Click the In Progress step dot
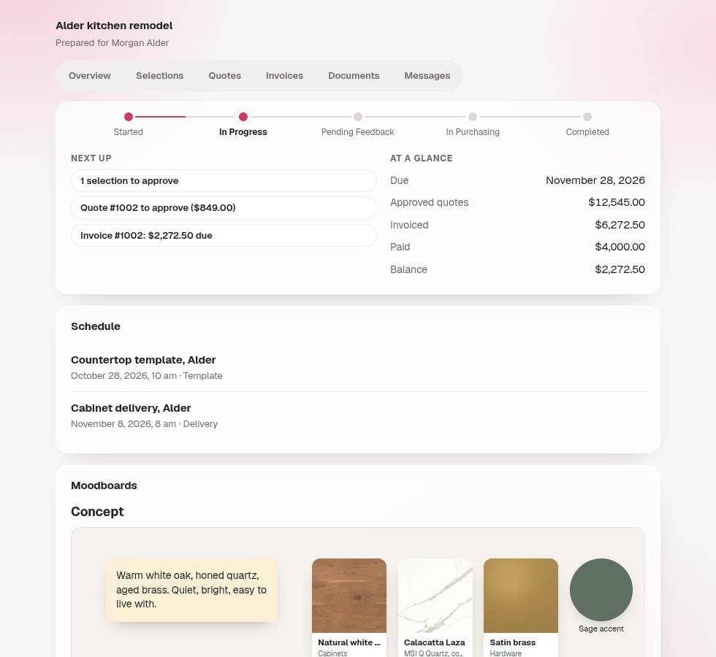Viewport: 716px width, 657px height. coord(243,117)
